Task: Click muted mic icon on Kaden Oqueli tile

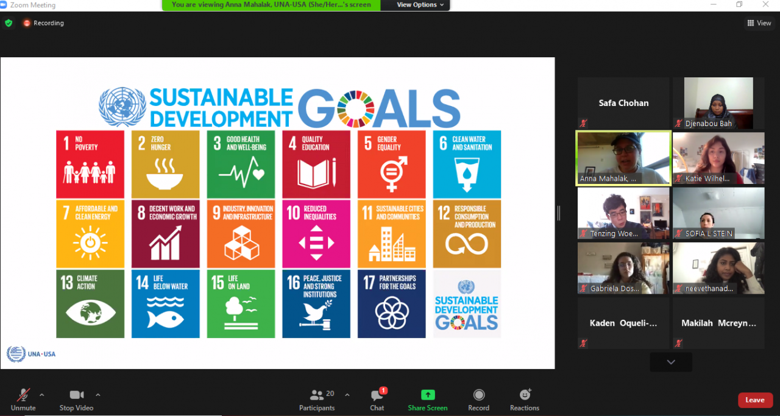Action: coord(584,344)
